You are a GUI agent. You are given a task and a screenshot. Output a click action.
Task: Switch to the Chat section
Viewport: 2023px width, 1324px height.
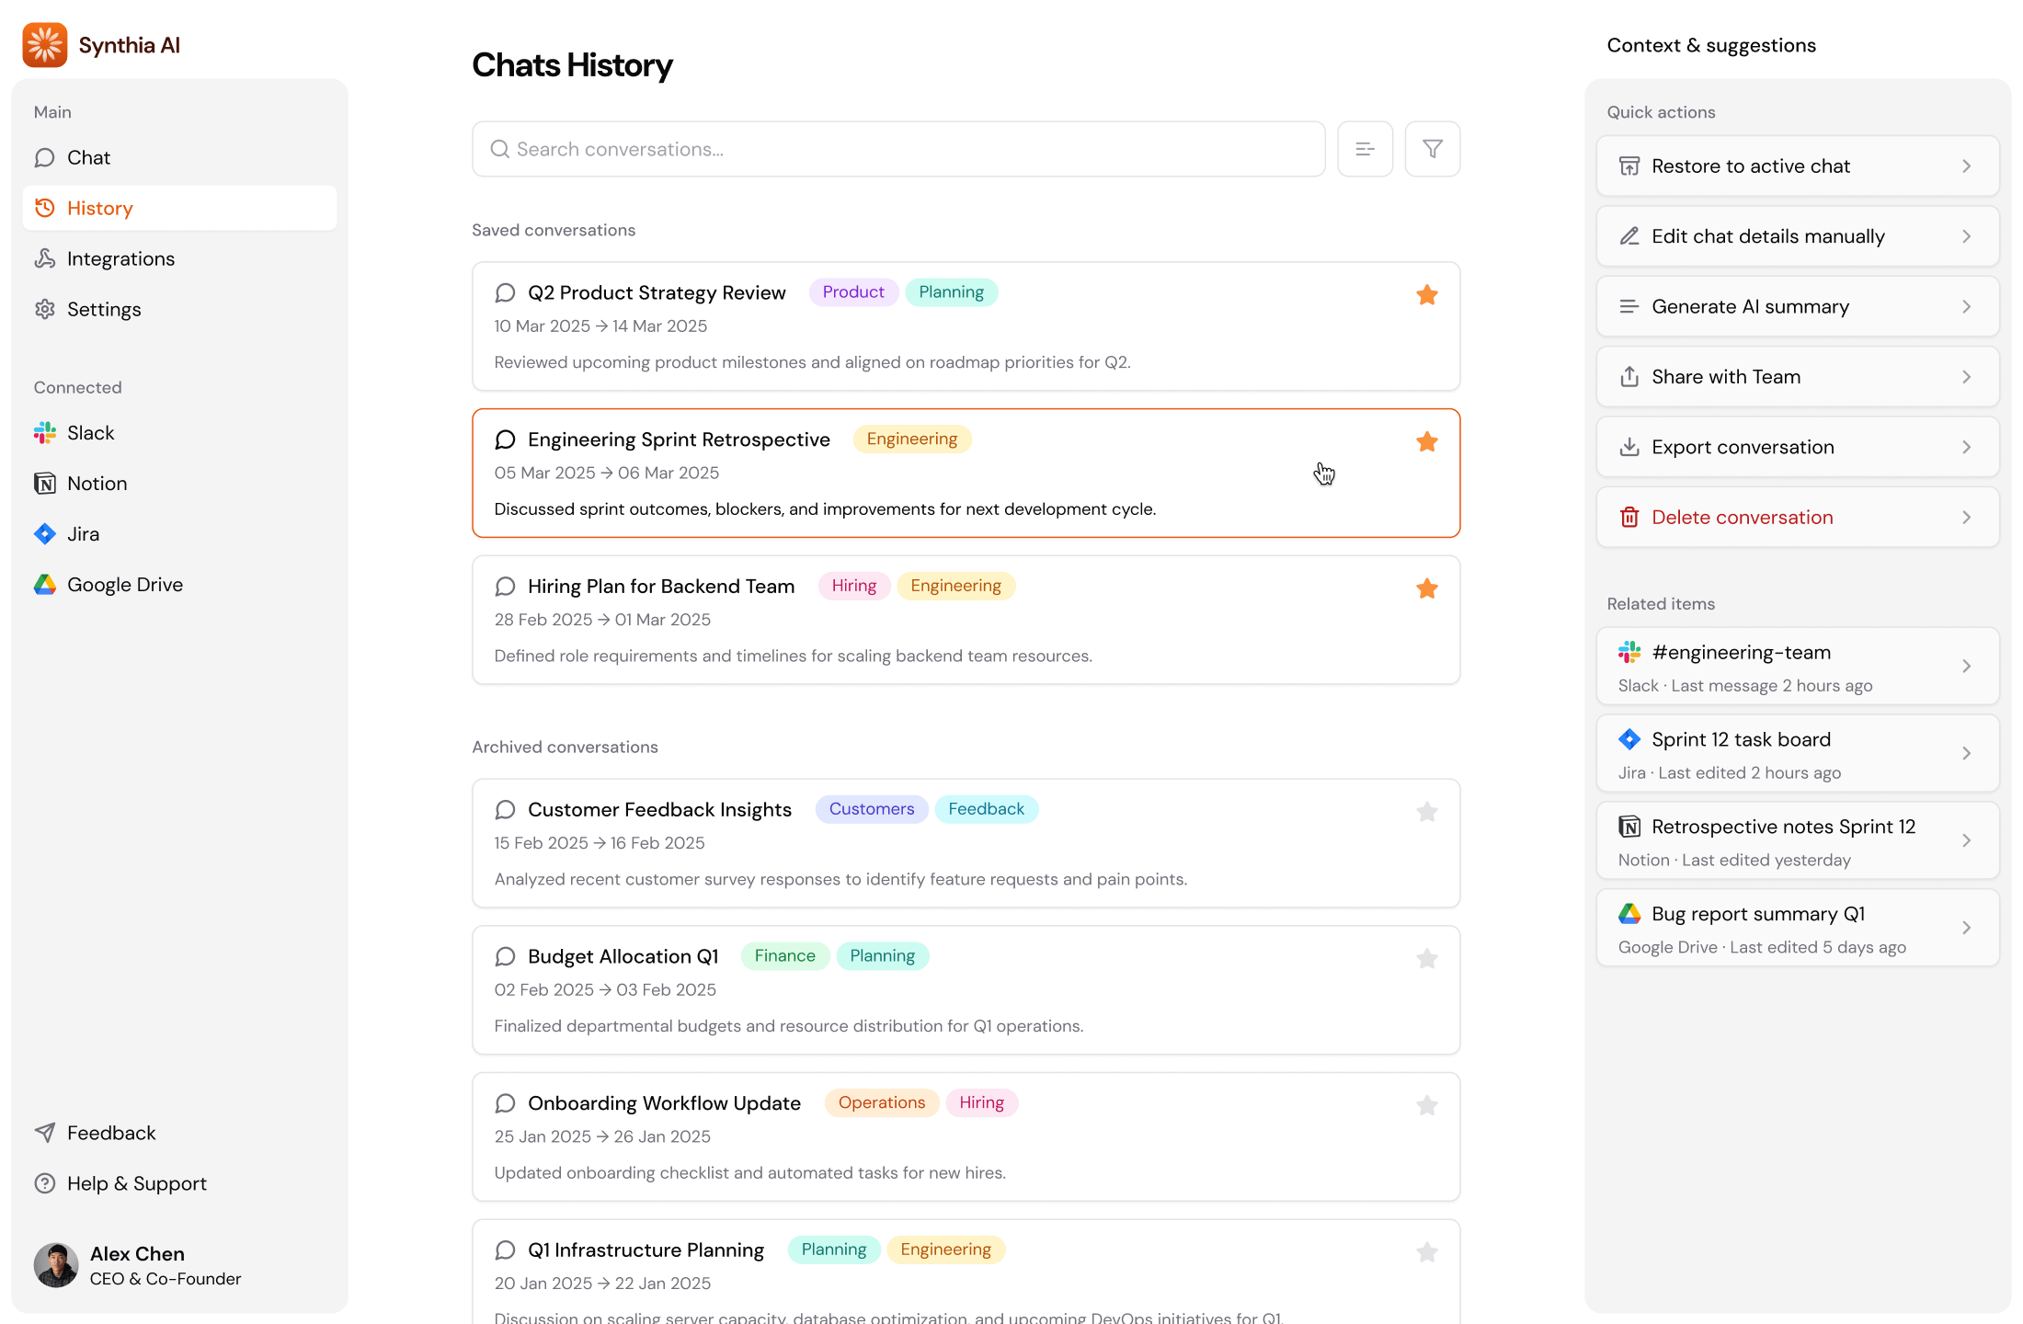pos(87,157)
